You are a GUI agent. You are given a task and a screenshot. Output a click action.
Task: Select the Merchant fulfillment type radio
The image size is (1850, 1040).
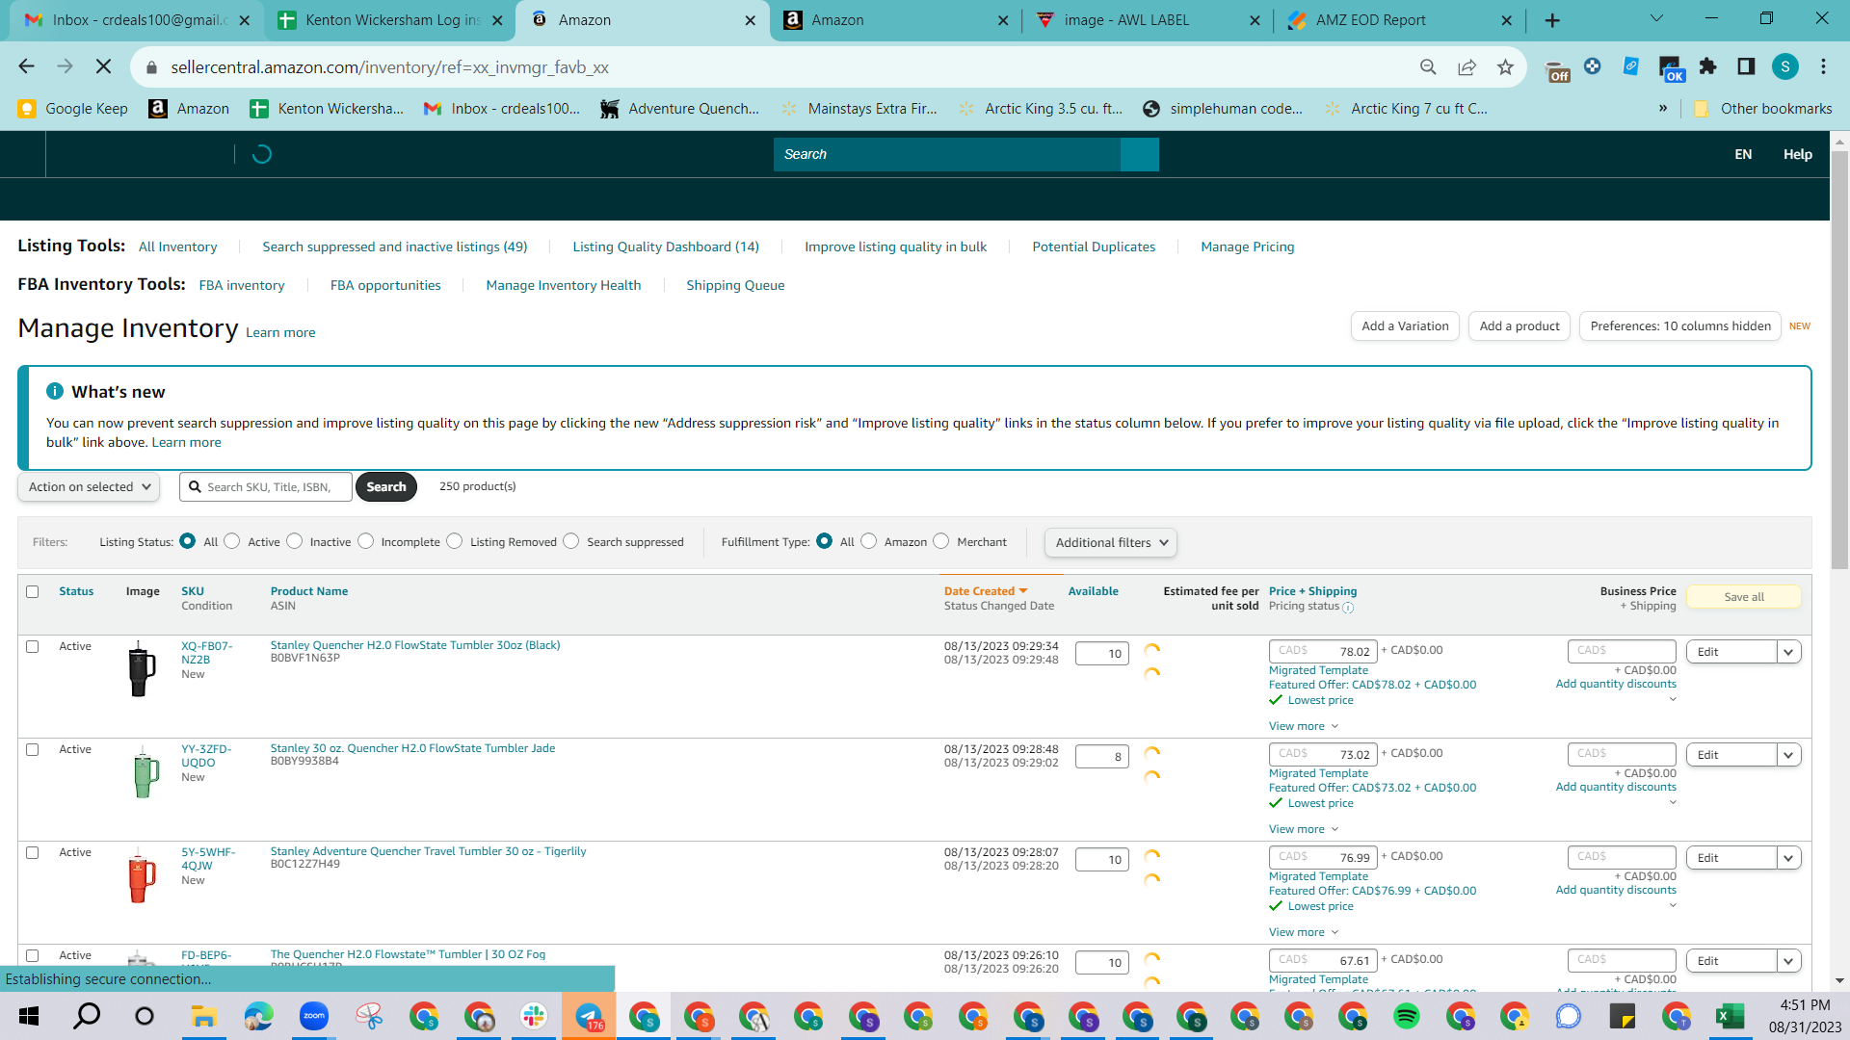coord(941,541)
